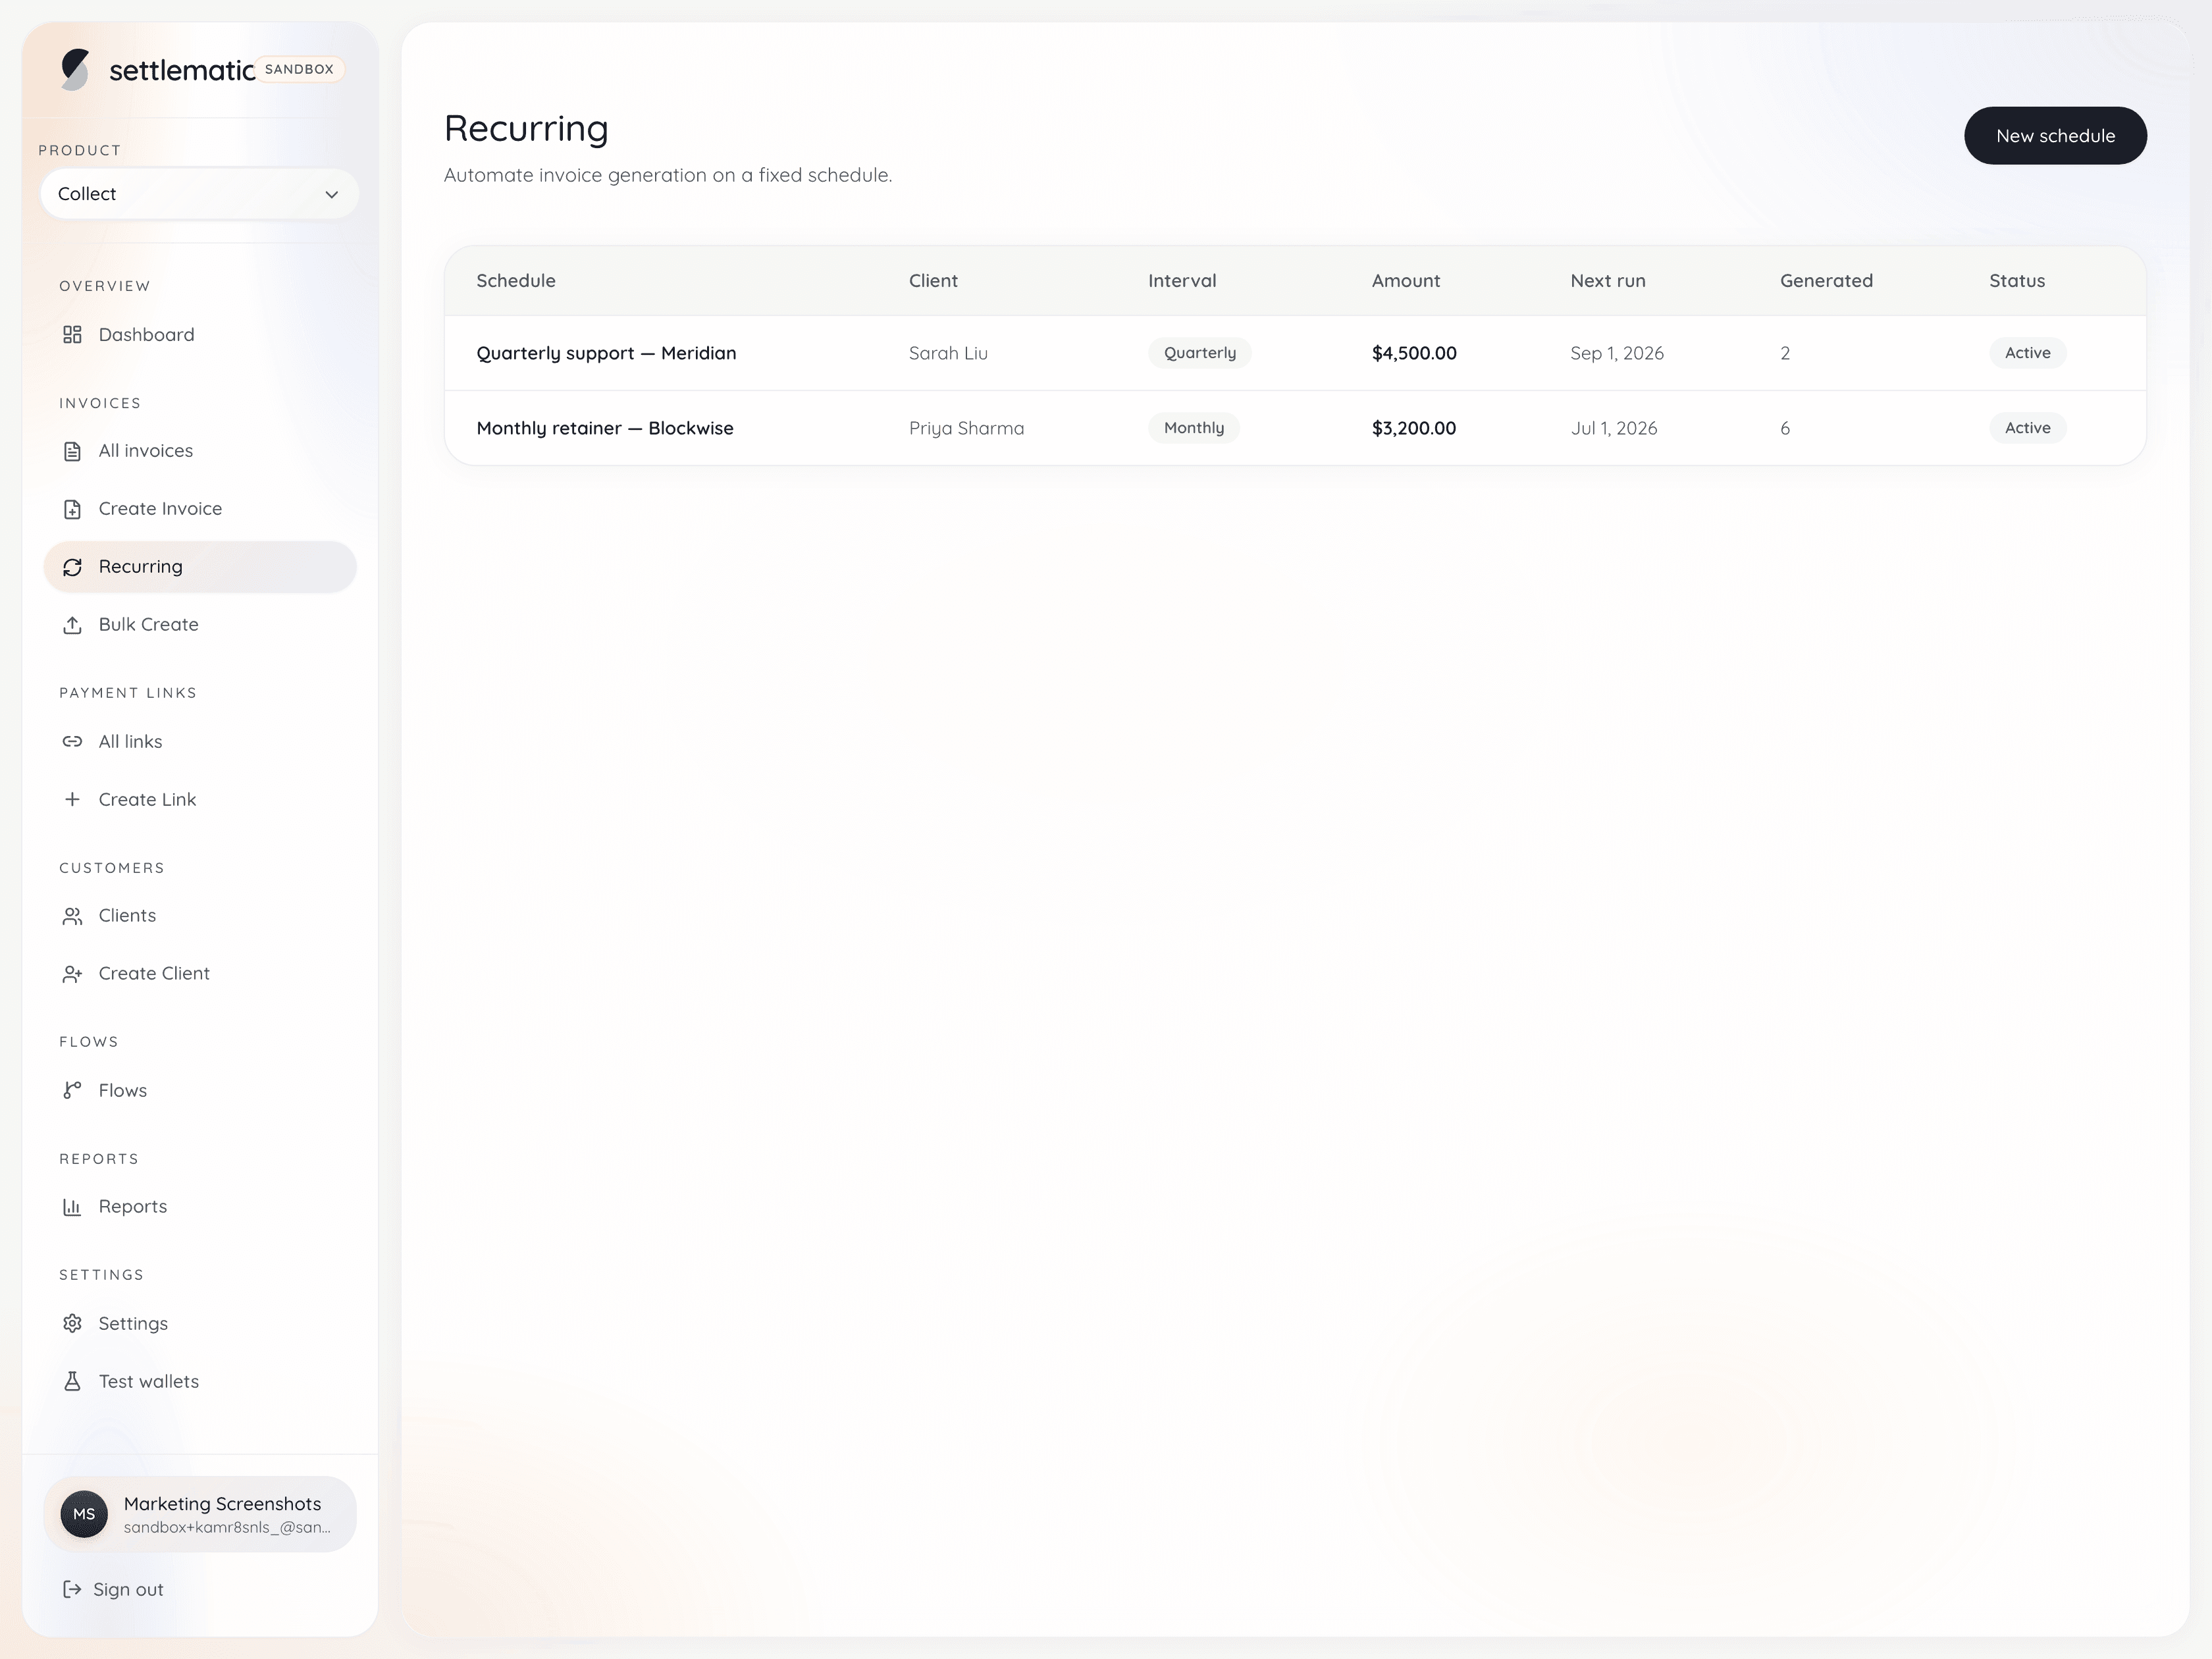The width and height of the screenshot is (2212, 1659).
Task: Click the Quarterly interval badge
Action: point(1200,353)
